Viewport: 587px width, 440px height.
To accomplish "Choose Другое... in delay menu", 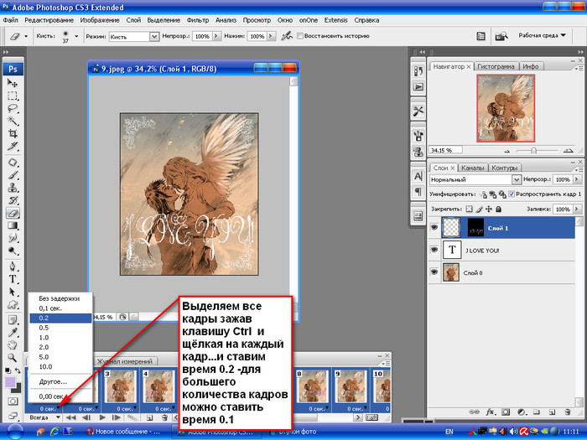I will 60,381.
